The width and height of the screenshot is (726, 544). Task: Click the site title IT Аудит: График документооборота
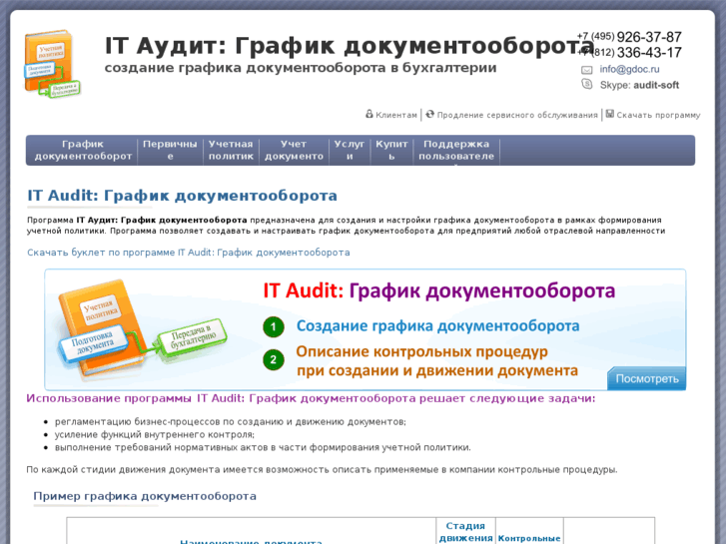(350, 46)
